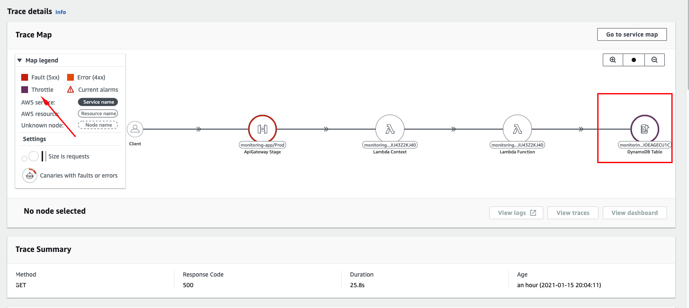This screenshot has height=308, width=689.
Task: Click the Fault (5xx) red swatch
Action: coord(25,77)
